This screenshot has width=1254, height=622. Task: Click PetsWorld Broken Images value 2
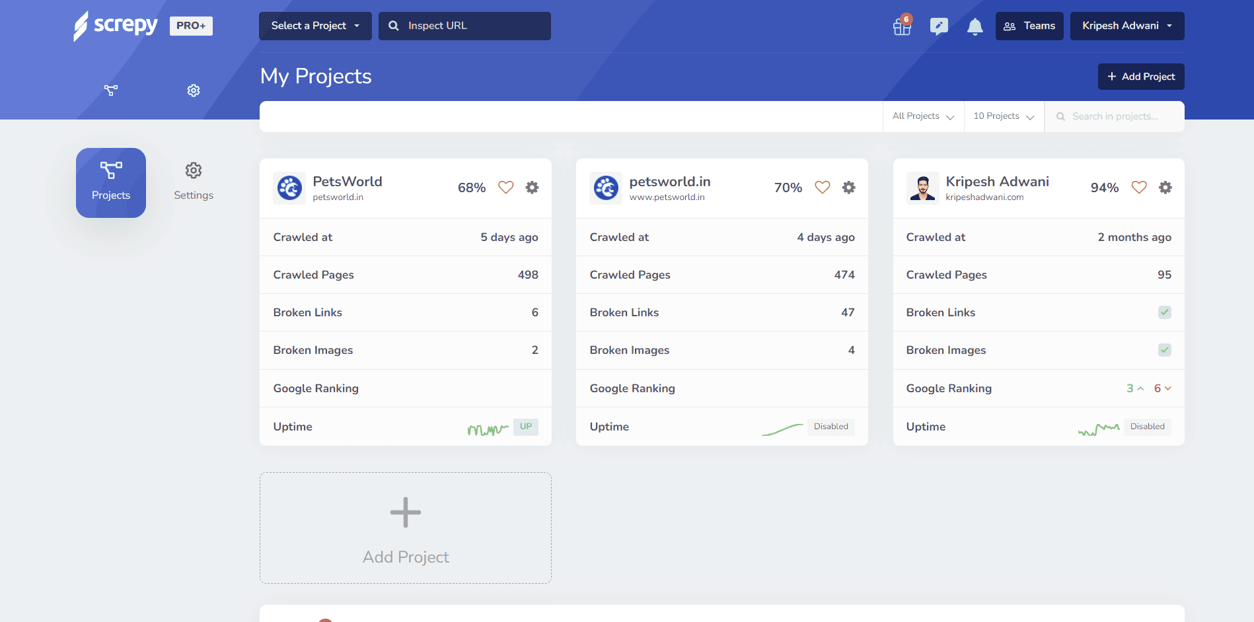click(x=535, y=350)
